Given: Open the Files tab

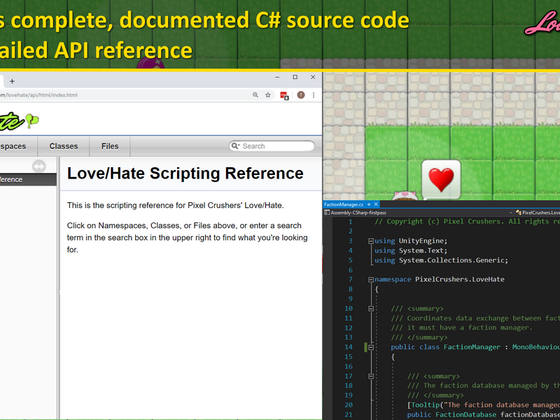Looking at the screenshot, I should pos(110,146).
